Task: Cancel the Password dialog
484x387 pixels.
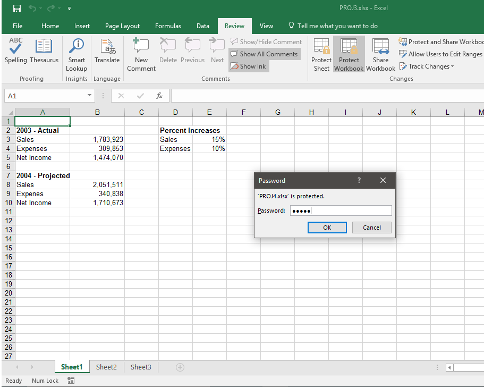Action: [x=371, y=227]
